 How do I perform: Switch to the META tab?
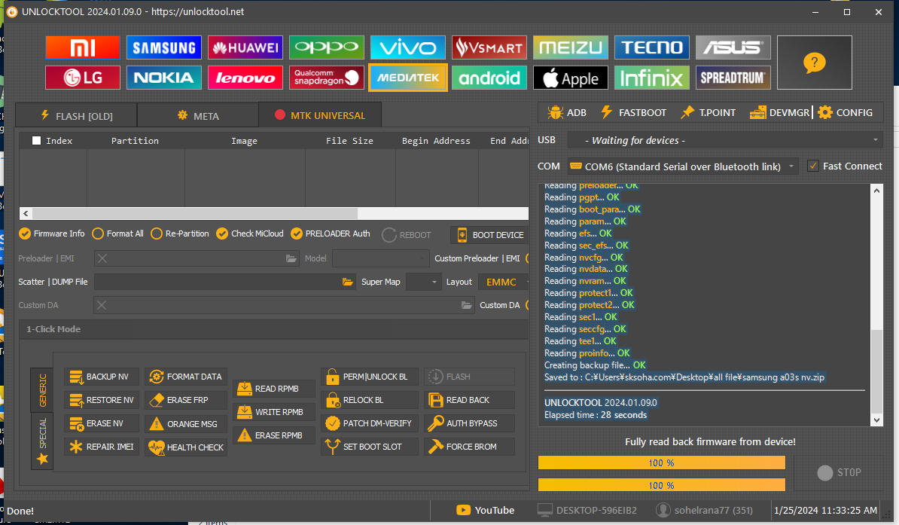pyautogui.click(x=197, y=115)
